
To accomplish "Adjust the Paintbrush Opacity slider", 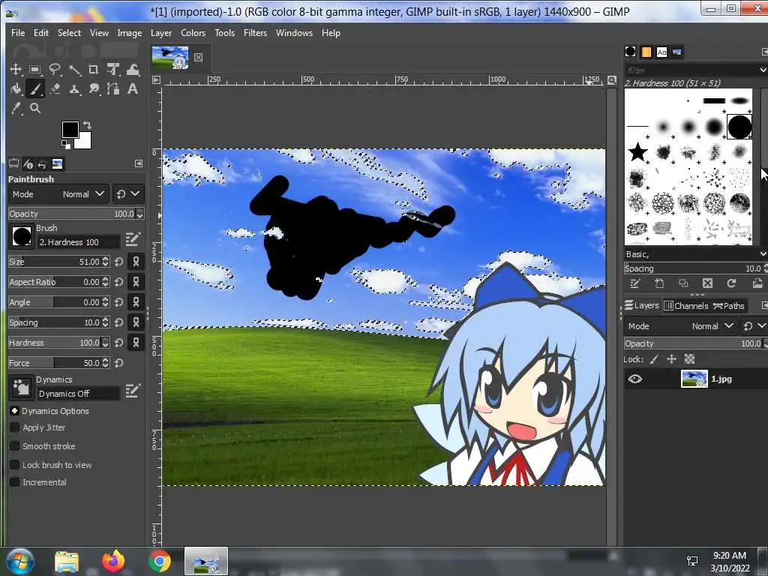I will point(72,214).
